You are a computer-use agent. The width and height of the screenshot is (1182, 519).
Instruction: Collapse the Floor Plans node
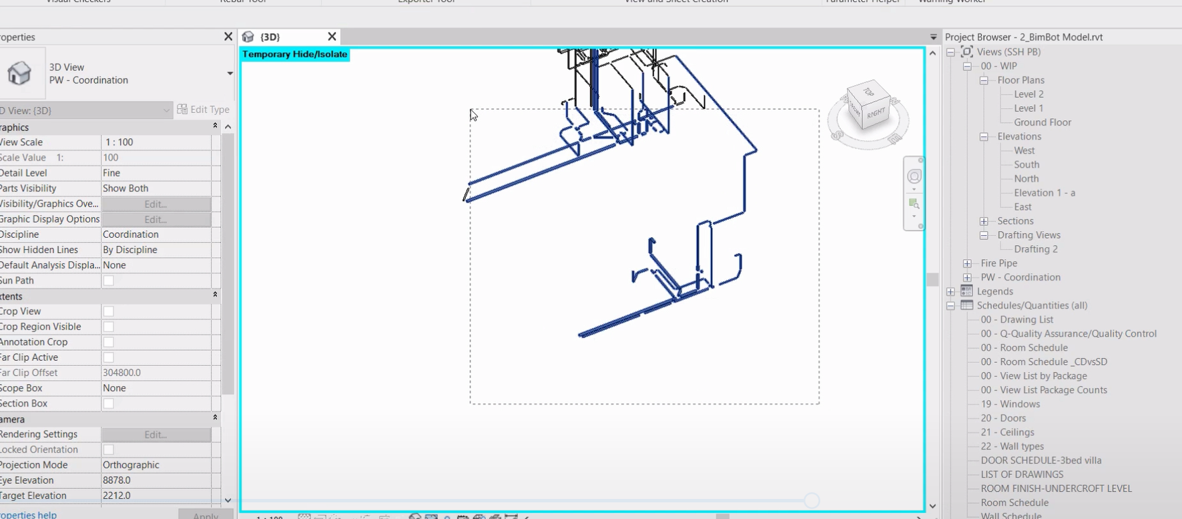pyautogui.click(x=984, y=80)
